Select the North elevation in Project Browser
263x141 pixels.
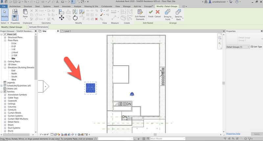[x=14, y=74]
